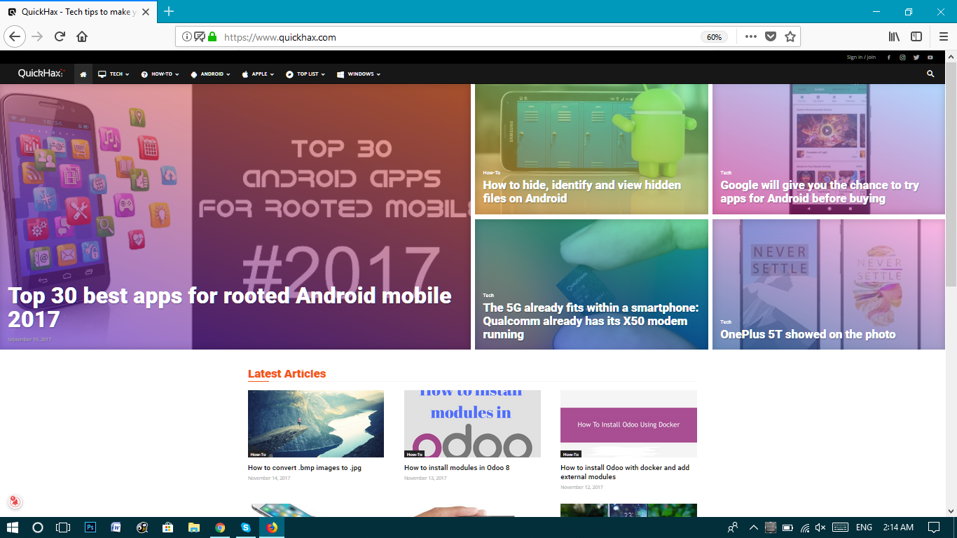957x538 pixels.
Task: Click the Latest Articles heading
Action: [x=287, y=374]
